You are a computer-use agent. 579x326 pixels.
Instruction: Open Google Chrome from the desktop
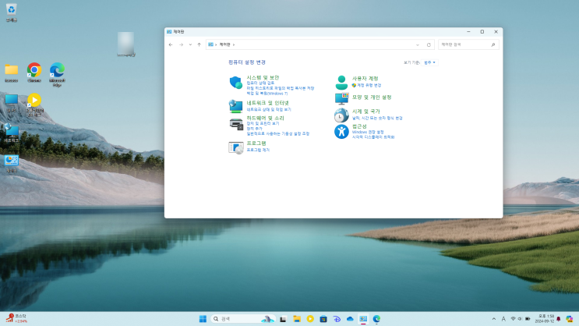tap(34, 70)
